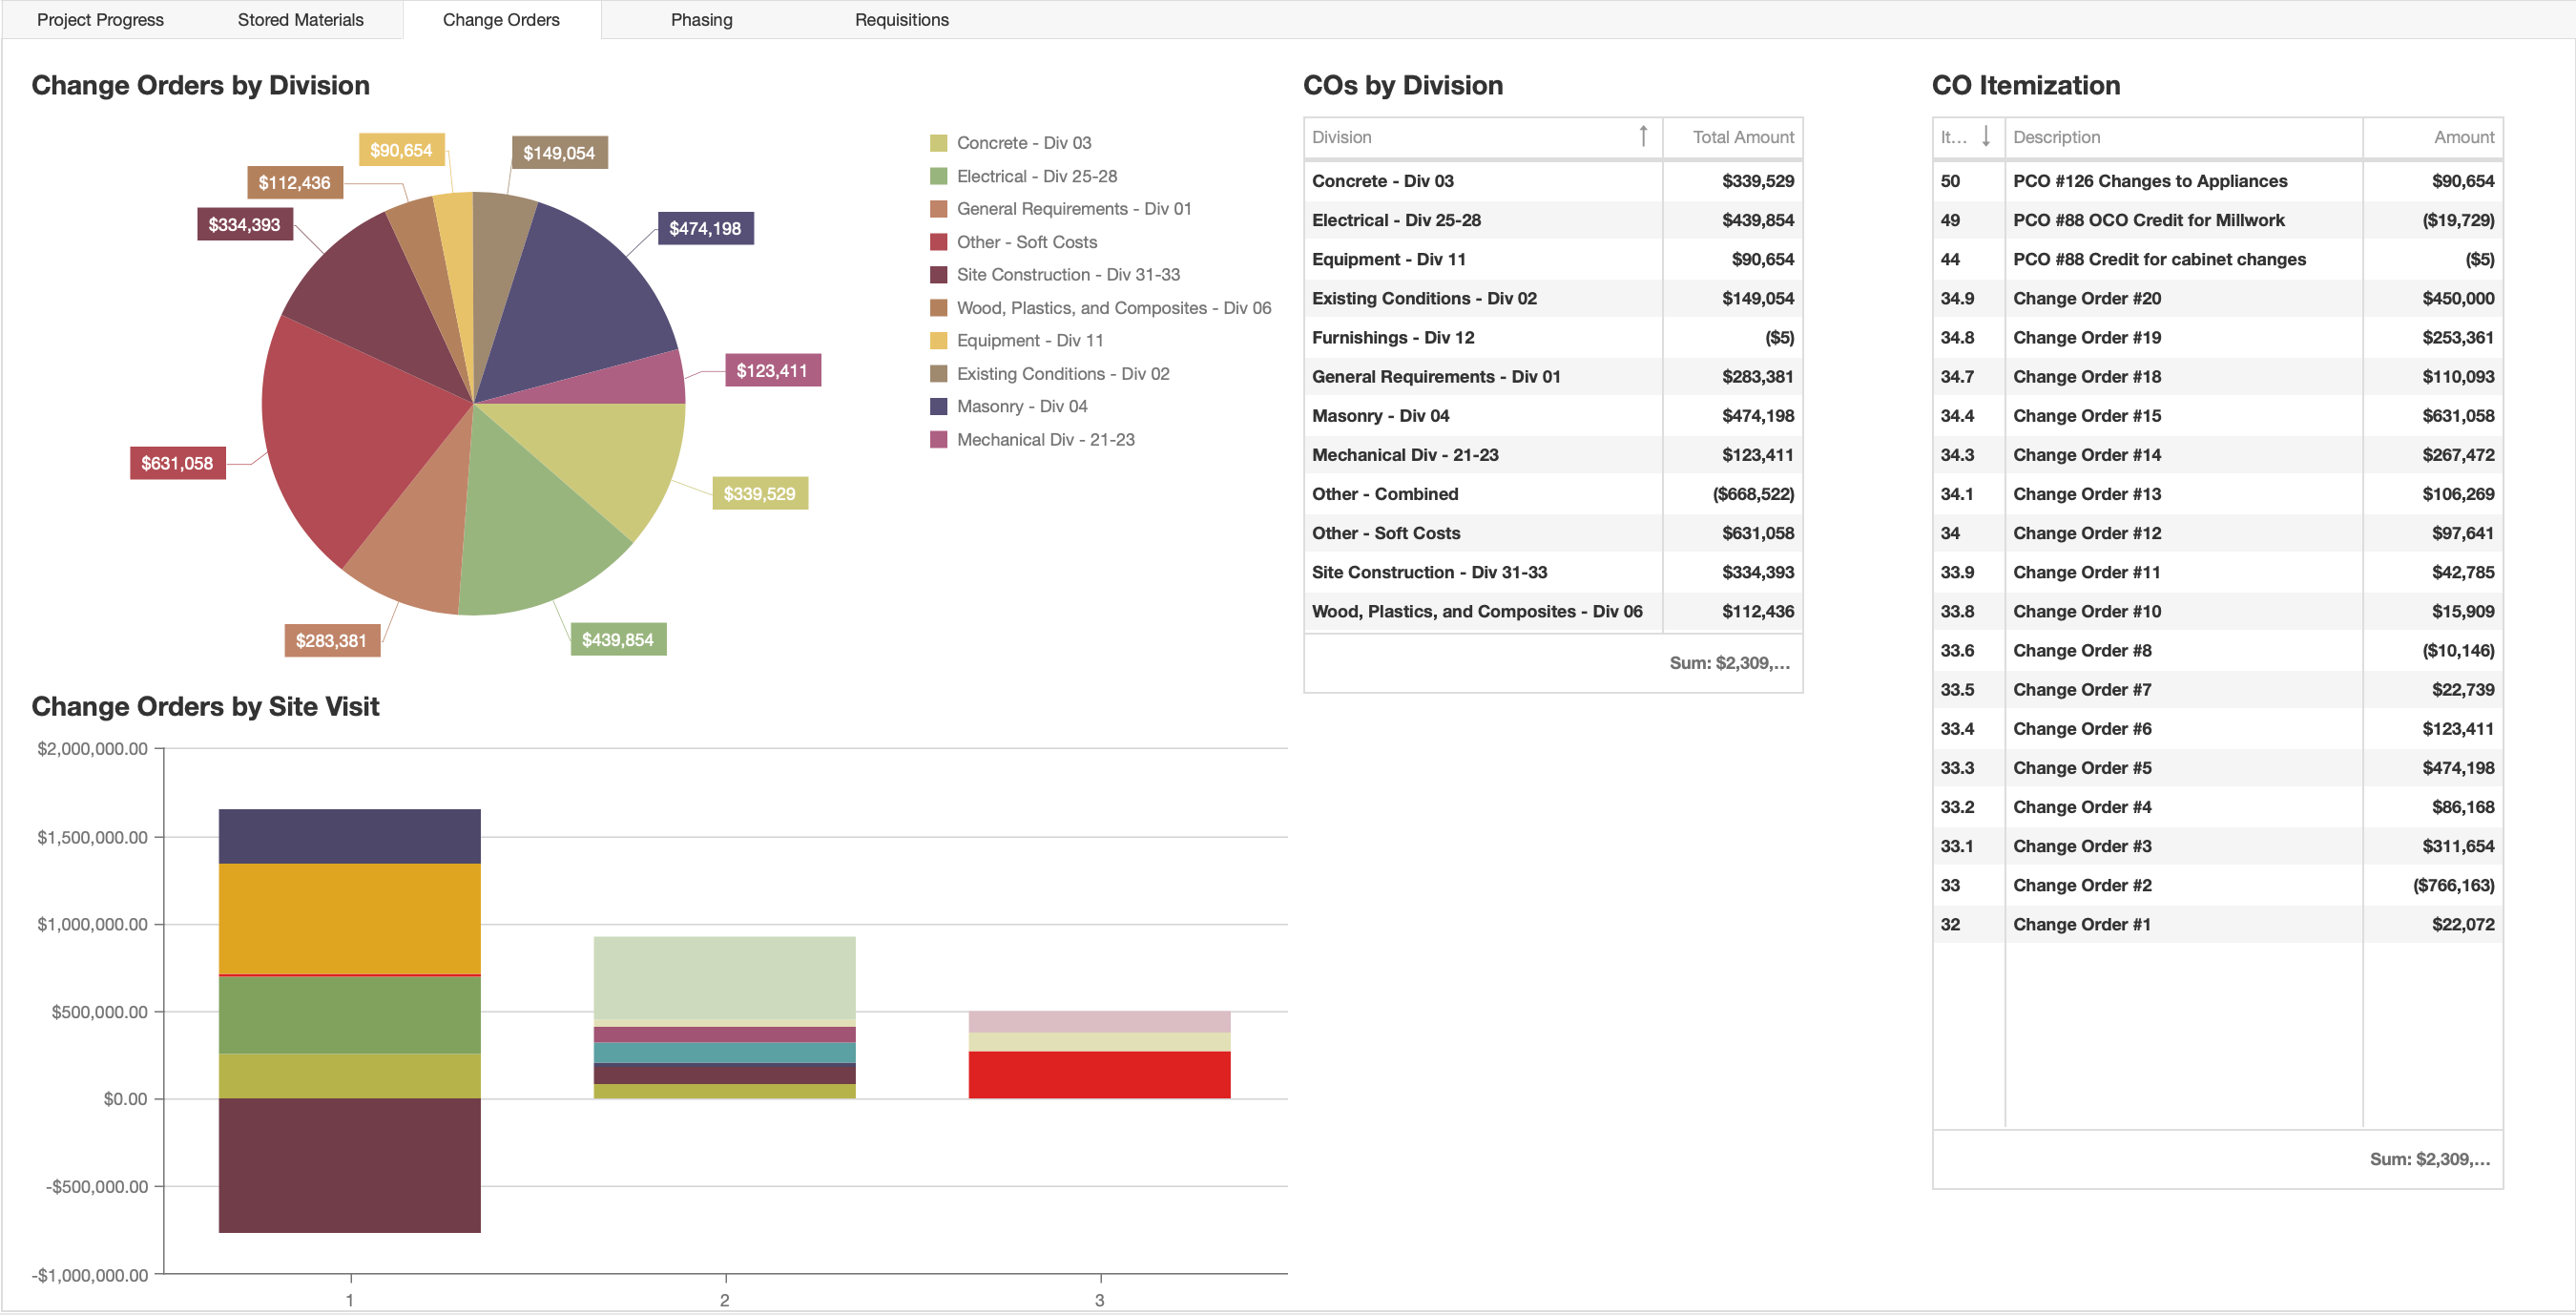Click Mechanical Div - 21-23 legend swatch

(x=938, y=439)
